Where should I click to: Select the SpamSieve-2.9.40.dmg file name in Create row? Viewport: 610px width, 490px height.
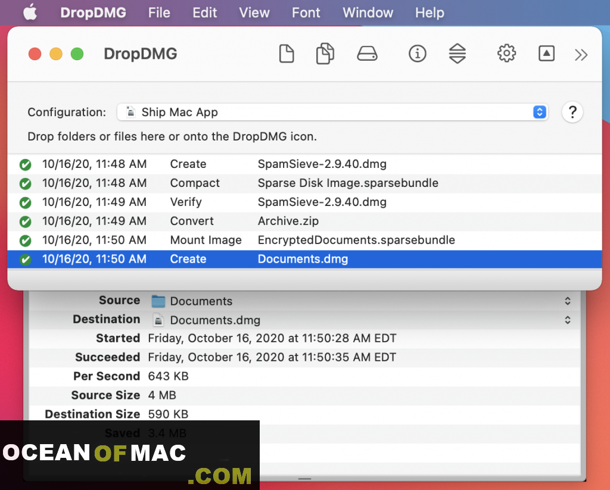click(322, 164)
